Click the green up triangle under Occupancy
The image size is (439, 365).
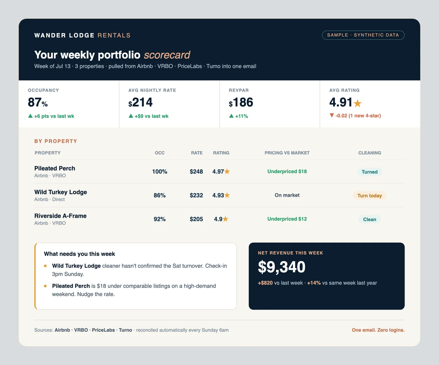click(30, 116)
